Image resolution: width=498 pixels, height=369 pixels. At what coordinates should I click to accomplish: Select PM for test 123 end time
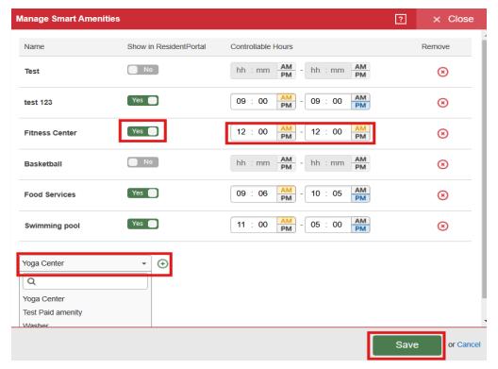pos(360,106)
